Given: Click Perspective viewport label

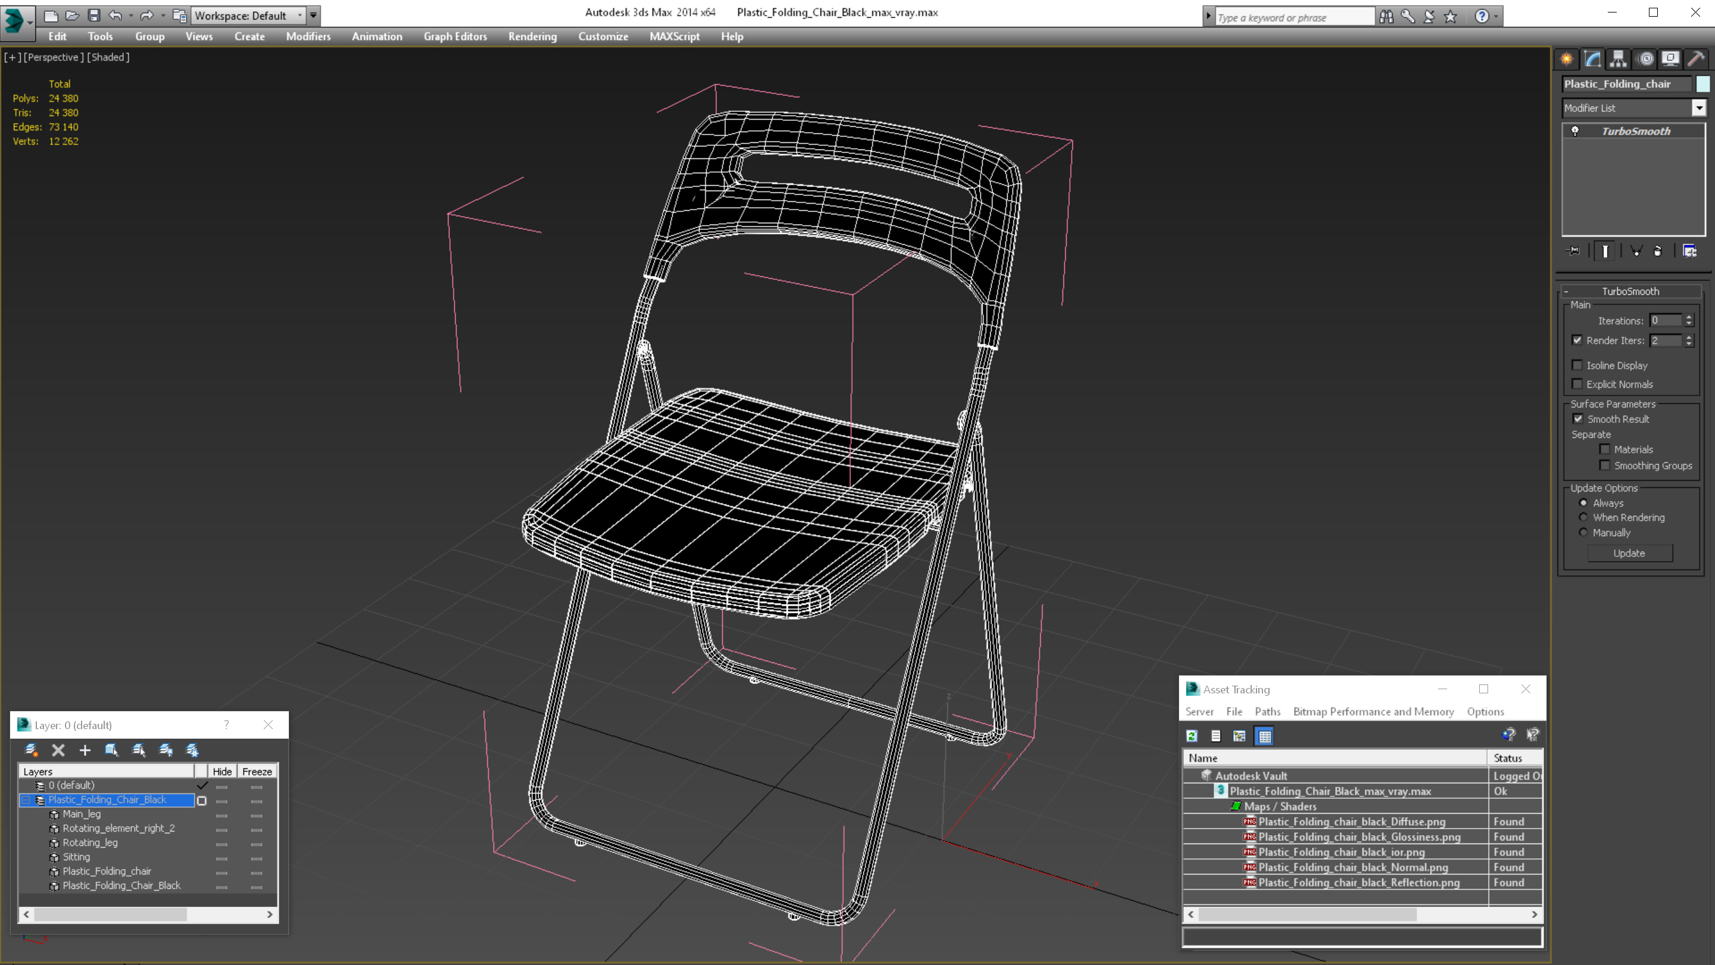Looking at the screenshot, I should pos(54,57).
